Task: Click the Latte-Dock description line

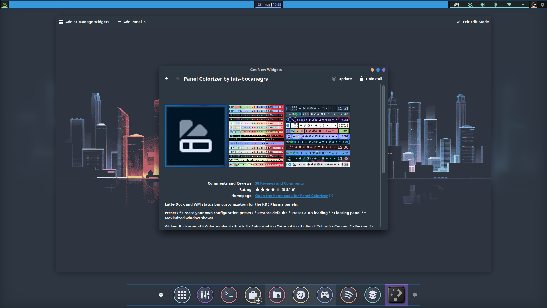Action: [x=231, y=204]
